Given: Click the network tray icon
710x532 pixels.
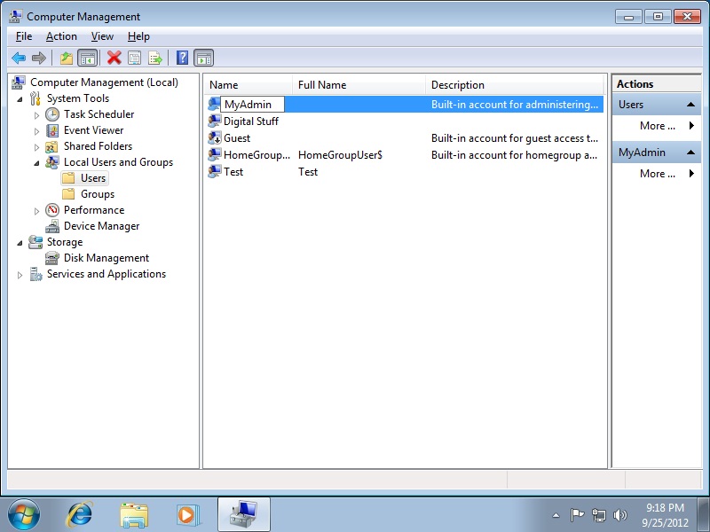Looking at the screenshot, I should pos(599,515).
